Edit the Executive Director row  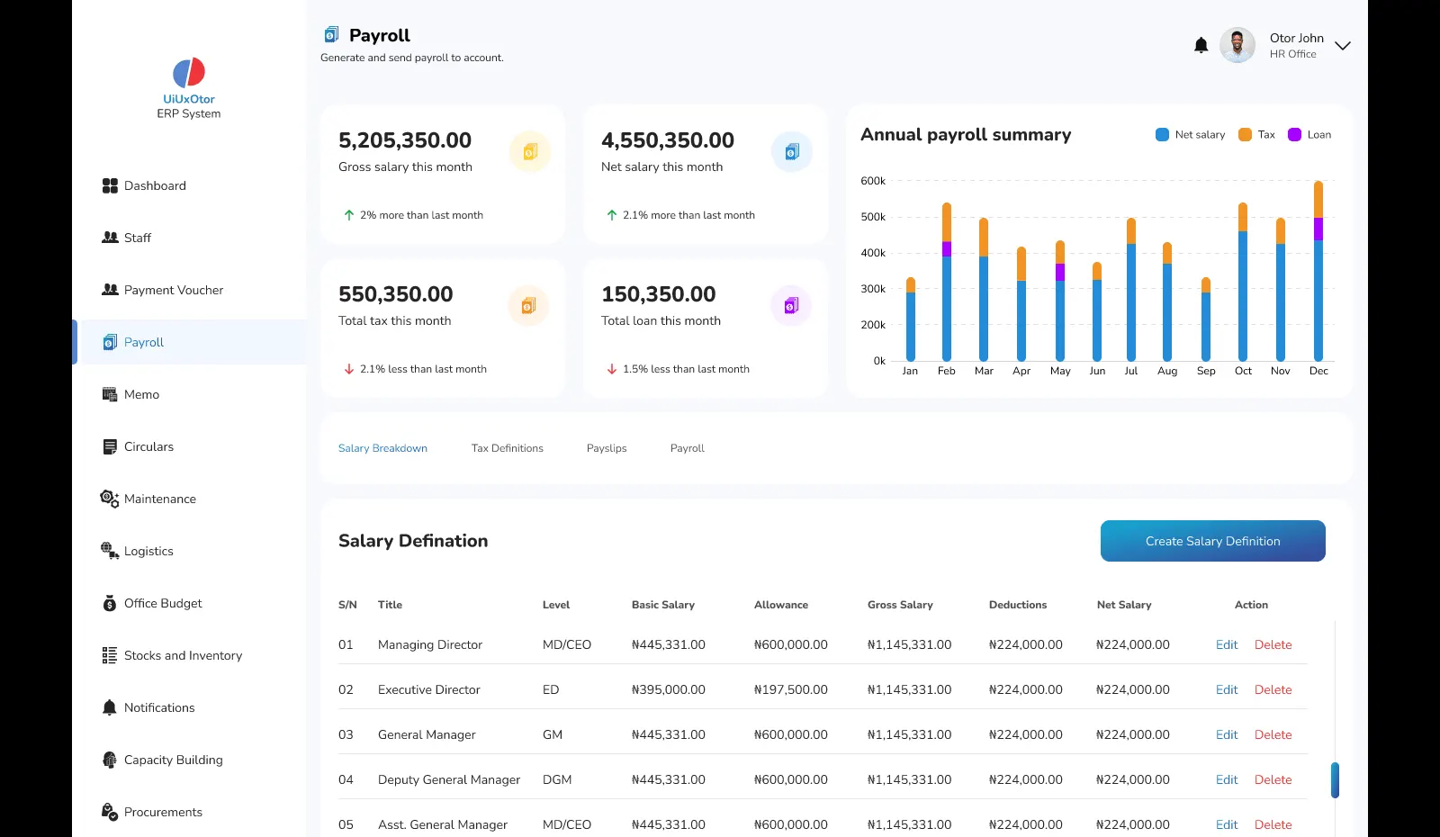coord(1227,689)
